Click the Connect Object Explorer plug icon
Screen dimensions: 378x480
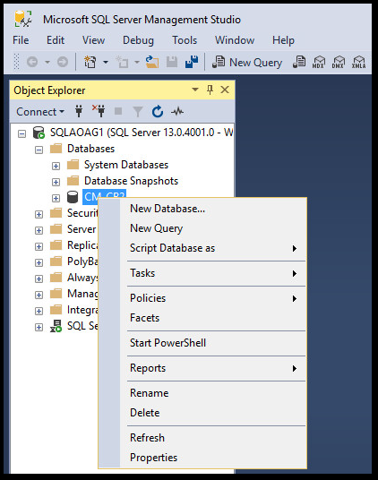tap(79, 111)
